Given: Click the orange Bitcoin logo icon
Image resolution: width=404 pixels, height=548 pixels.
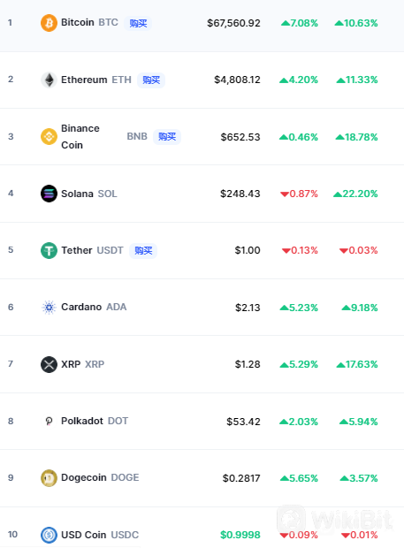Looking at the screenshot, I should [49, 23].
